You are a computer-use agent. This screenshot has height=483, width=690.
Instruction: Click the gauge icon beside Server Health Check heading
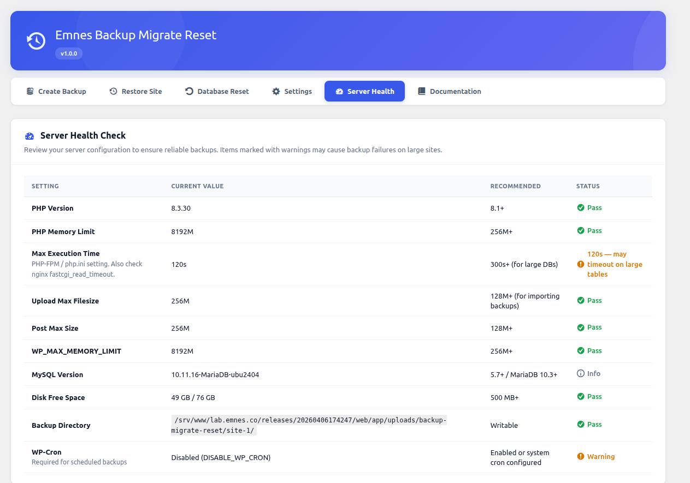(30, 136)
